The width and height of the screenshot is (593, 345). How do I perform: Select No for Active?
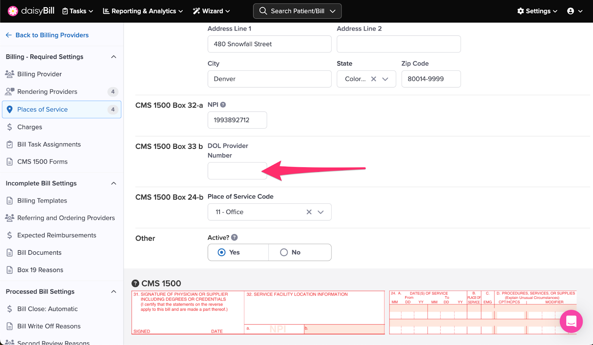click(284, 252)
